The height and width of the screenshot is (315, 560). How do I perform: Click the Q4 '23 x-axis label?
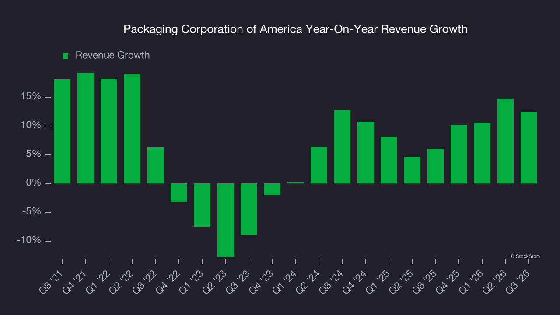pyautogui.click(x=261, y=282)
